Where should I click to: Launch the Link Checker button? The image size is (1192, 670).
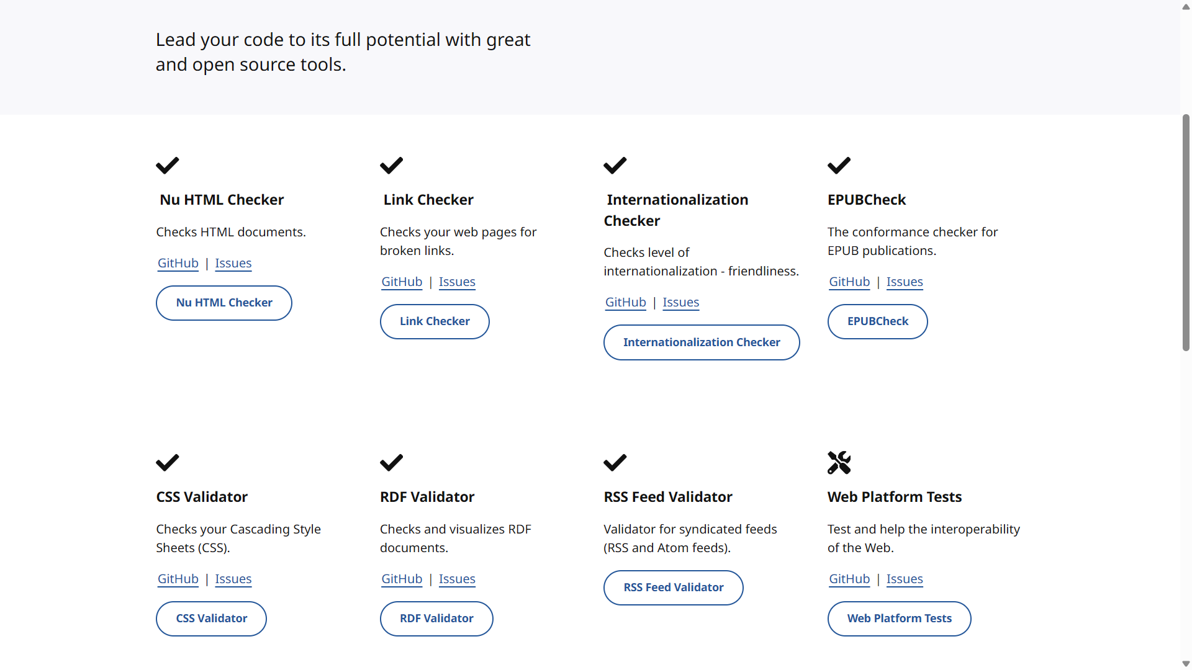[x=435, y=321]
